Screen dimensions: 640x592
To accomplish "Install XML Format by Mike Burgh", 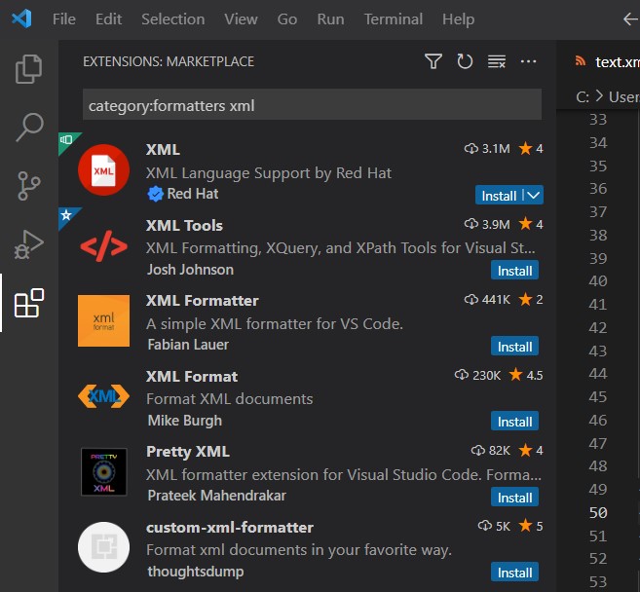I will (514, 422).
